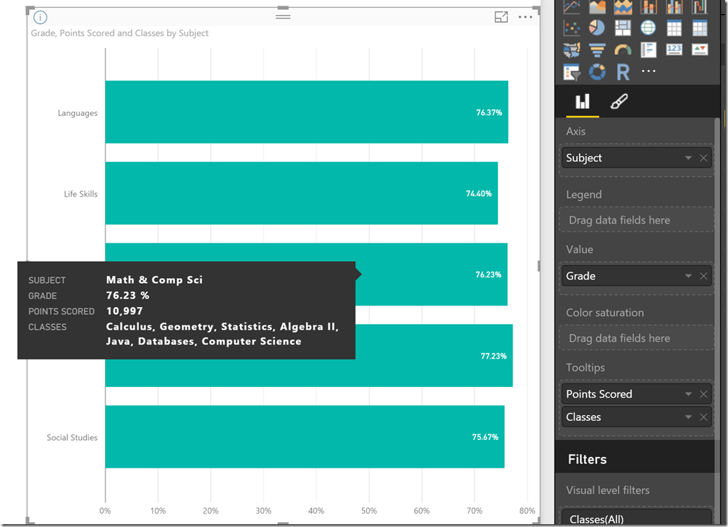Click the chart's right-edge resize handle
Viewport: 728px width, 527px height.
coord(539,266)
